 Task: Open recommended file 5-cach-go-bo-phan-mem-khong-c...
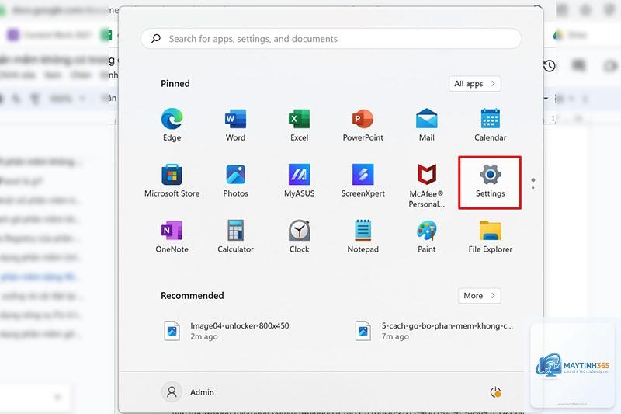point(434,331)
